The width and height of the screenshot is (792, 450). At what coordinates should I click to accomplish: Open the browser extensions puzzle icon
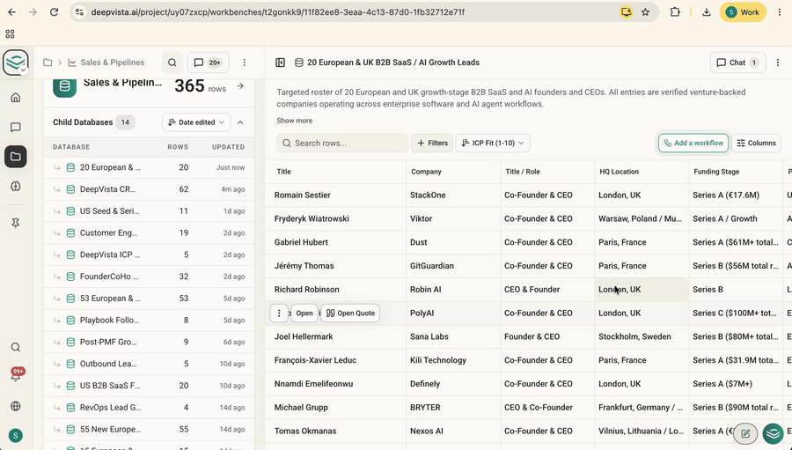675,12
